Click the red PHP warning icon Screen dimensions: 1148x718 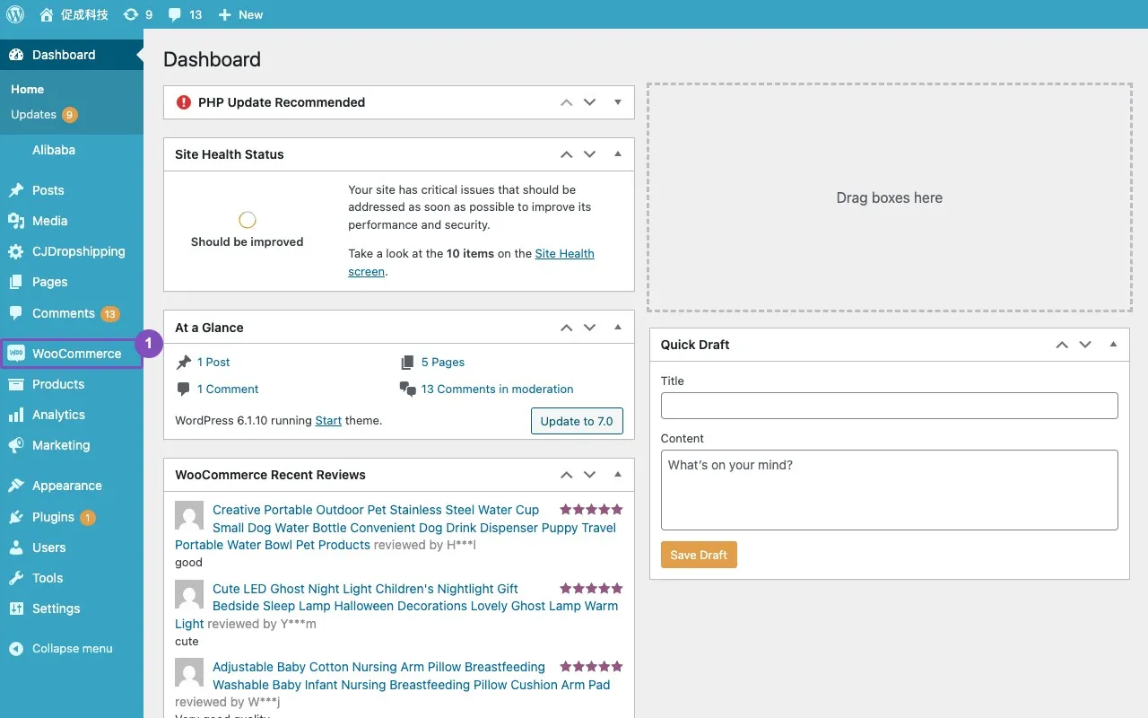(184, 102)
